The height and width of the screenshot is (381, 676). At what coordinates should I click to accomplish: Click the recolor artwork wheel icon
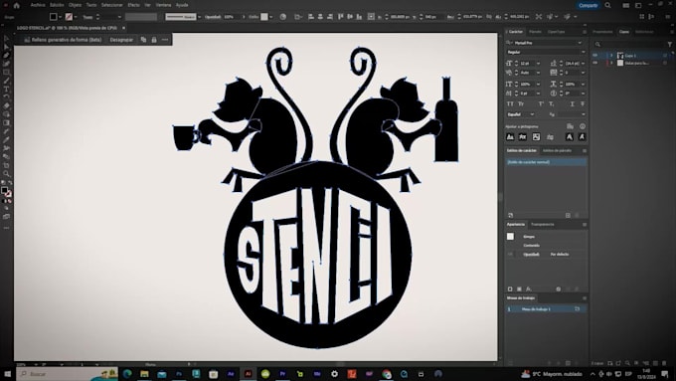(x=282, y=17)
